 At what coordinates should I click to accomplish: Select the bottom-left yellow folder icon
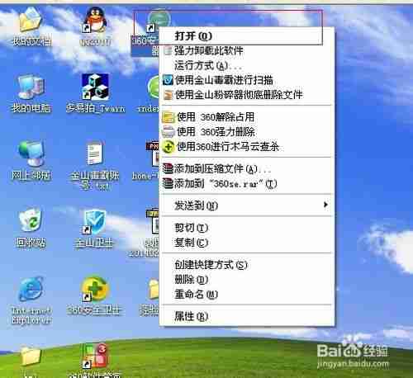(31, 356)
